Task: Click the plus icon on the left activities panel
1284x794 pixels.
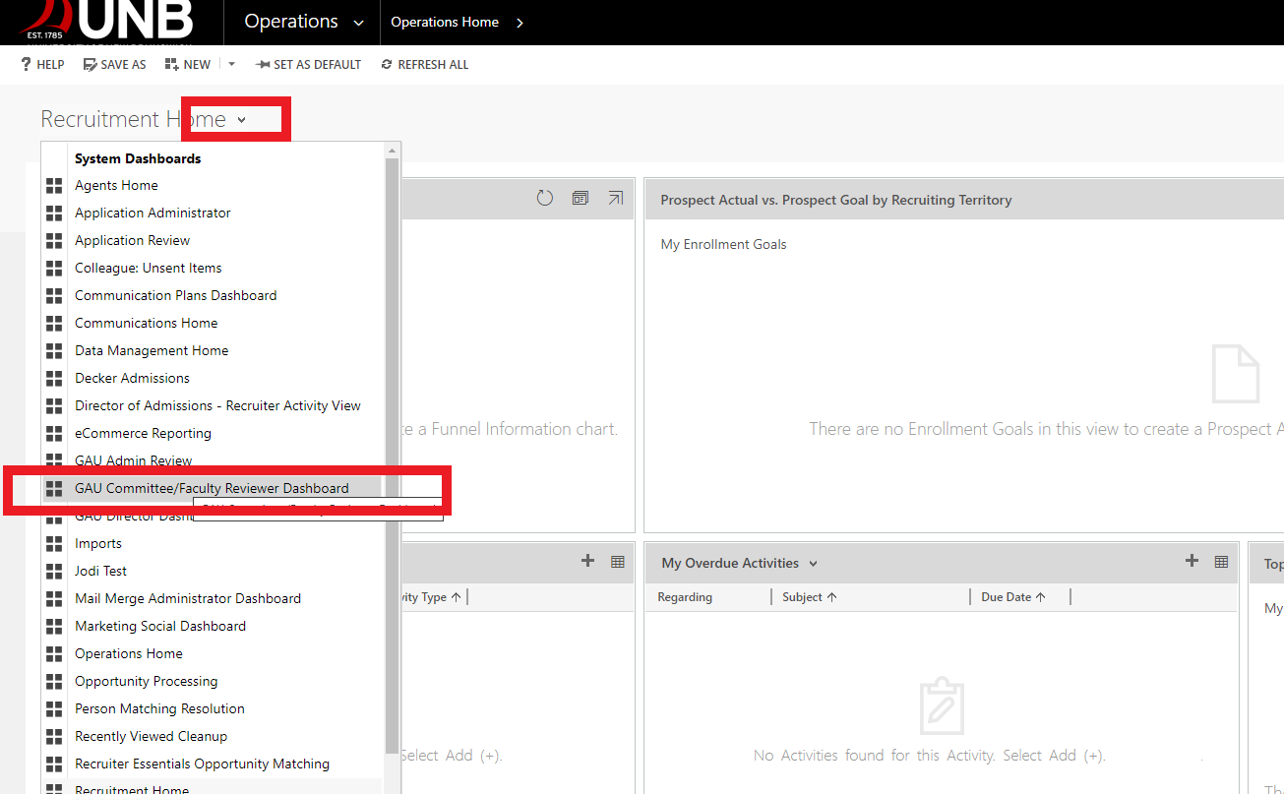Action: pos(587,561)
